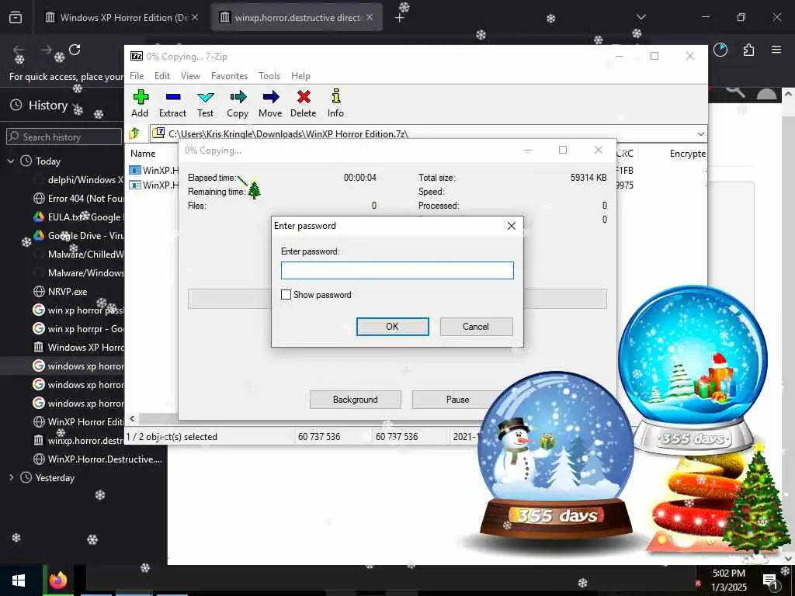Open the View menu in 7-Zip
The width and height of the screenshot is (795, 596).
coord(191,76)
